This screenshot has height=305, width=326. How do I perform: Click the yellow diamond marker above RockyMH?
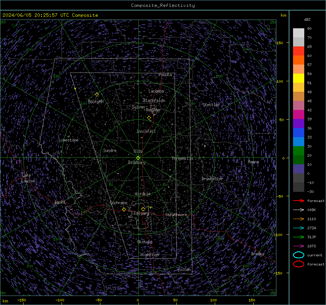tap(97, 95)
